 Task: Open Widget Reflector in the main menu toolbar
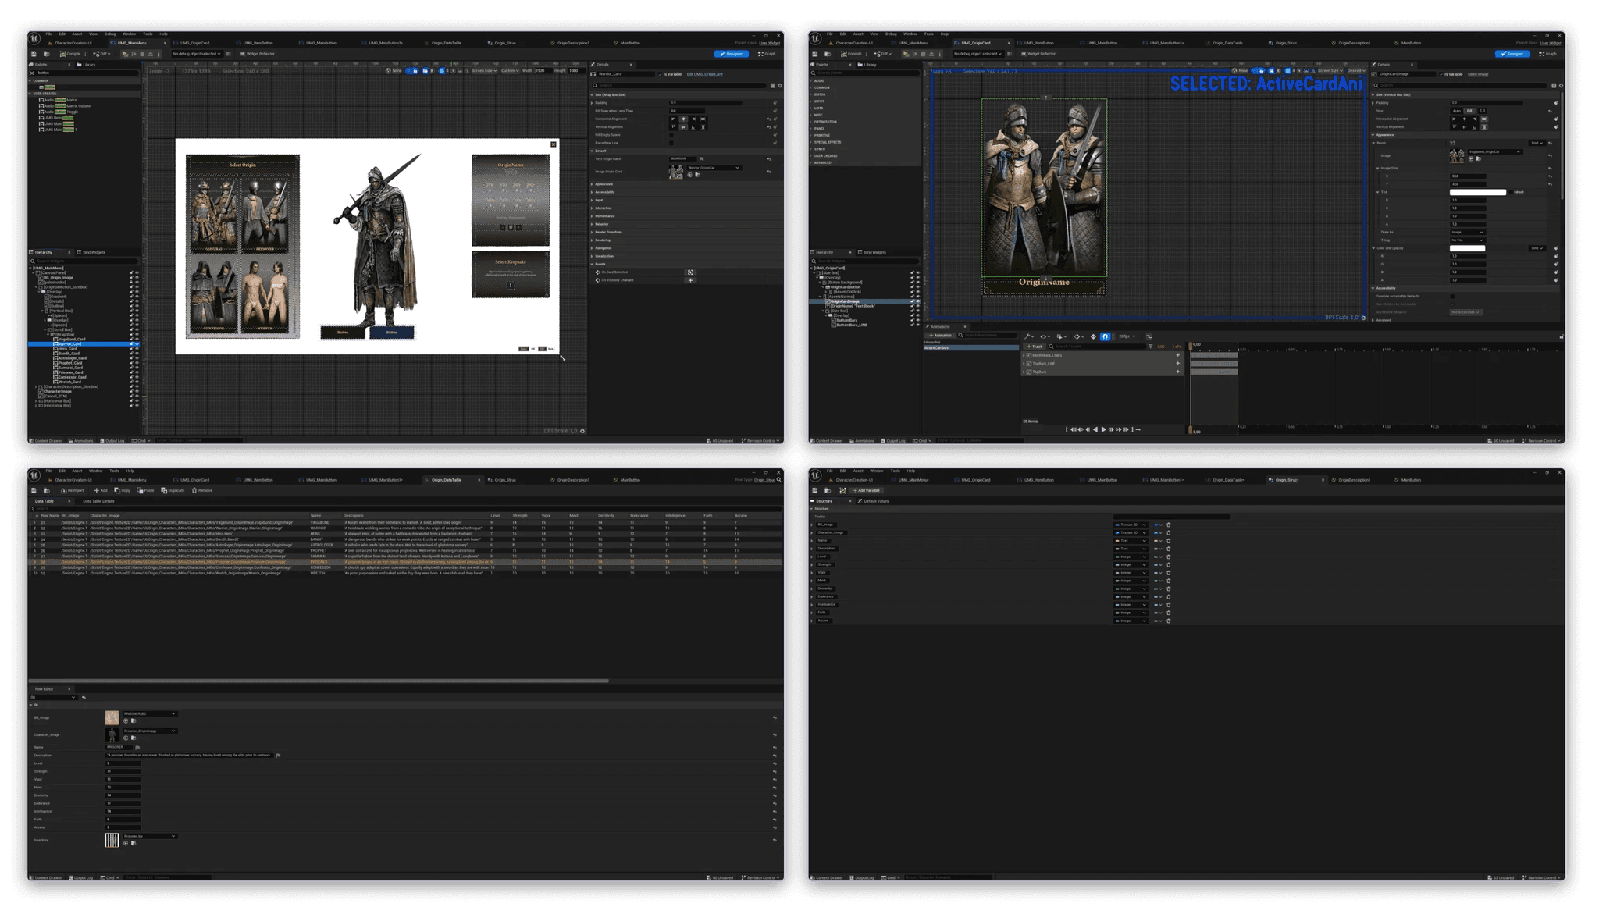click(258, 54)
